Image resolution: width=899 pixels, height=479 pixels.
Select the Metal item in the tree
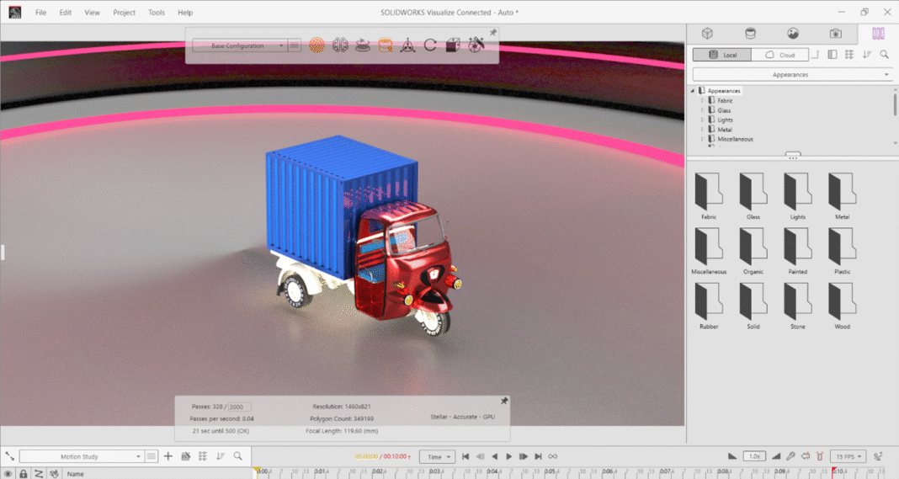[725, 130]
